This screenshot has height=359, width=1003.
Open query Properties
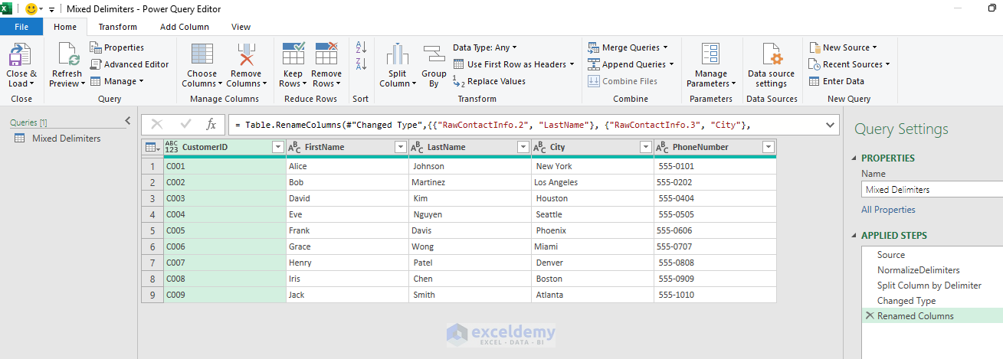117,47
